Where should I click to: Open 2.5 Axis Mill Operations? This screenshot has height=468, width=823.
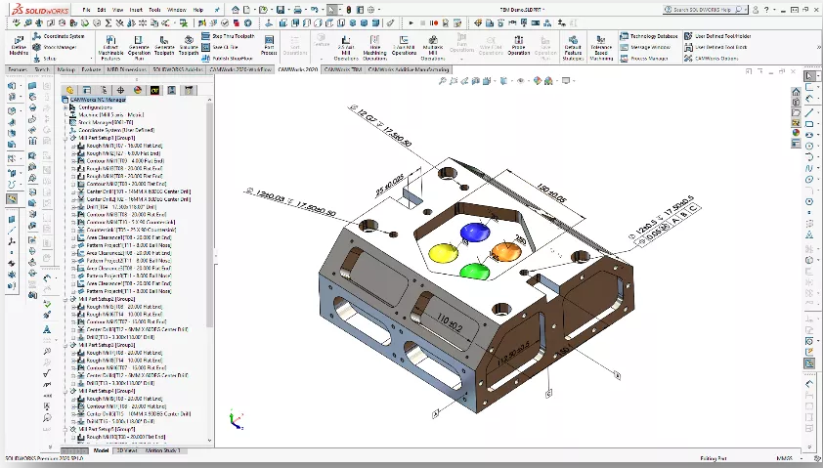(x=346, y=47)
